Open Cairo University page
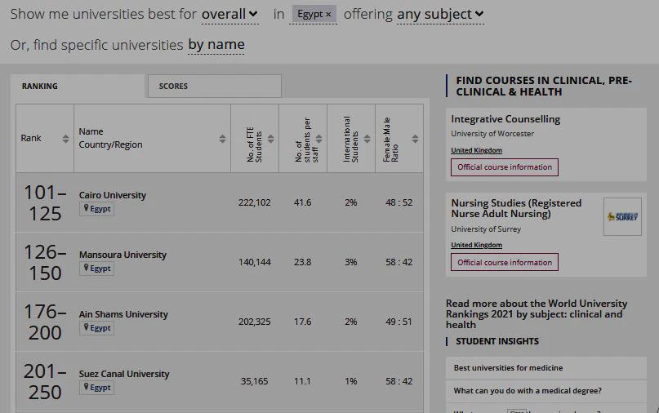The width and height of the screenshot is (659, 413). [112, 195]
